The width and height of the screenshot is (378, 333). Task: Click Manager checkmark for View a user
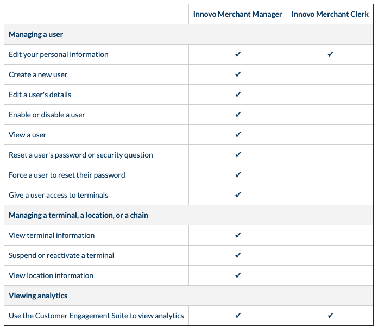point(238,135)
